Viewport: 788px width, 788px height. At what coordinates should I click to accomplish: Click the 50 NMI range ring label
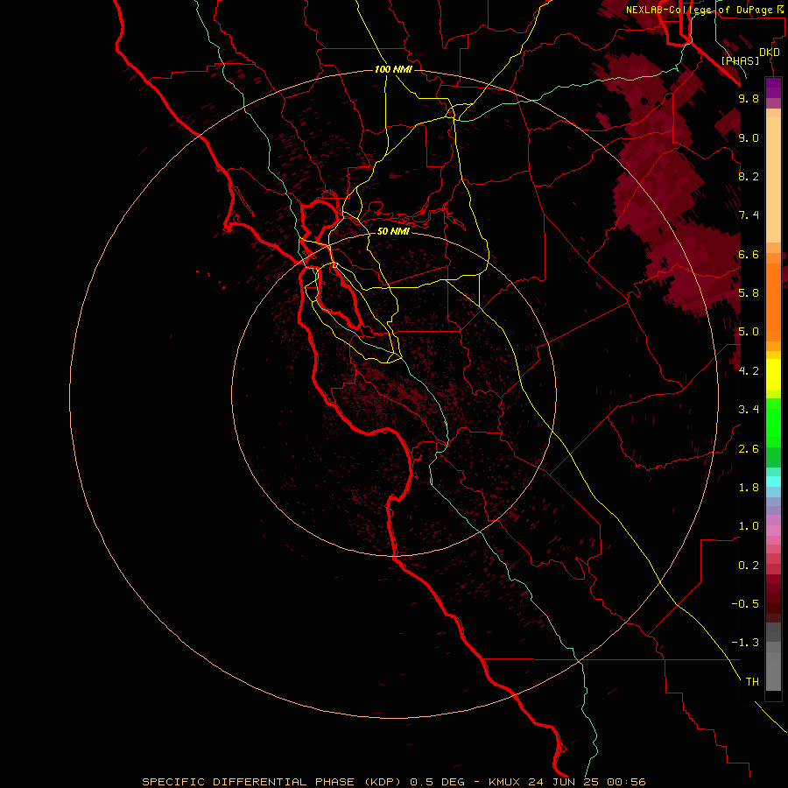[x=393, y=231]
